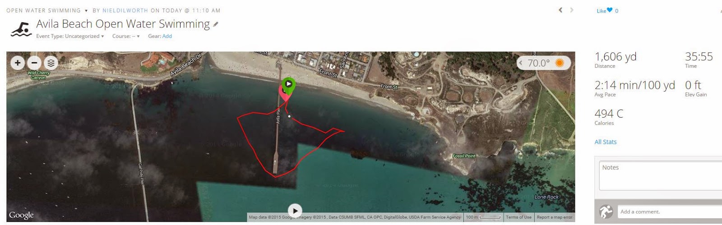Play the route animation on map

coord(295,211)
